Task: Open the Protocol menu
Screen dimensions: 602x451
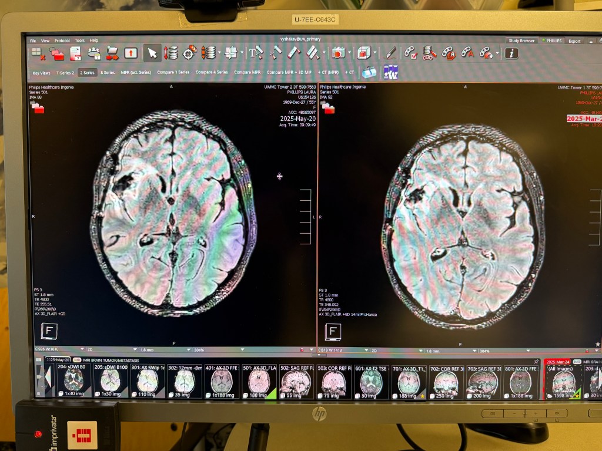Action: pyautogui.click(x=62, y=41)
